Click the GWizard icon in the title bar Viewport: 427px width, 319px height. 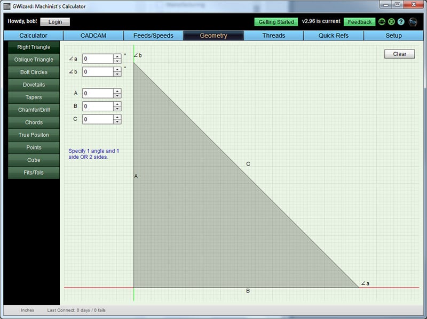click(9, 5)
